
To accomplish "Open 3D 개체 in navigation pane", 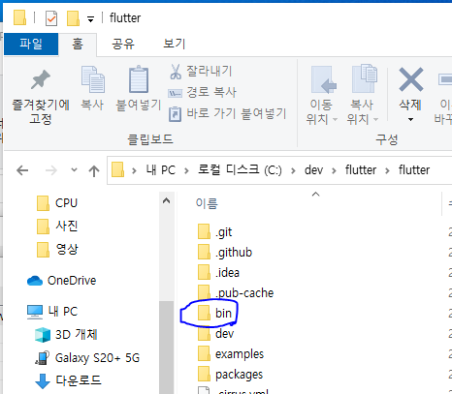I will [66, 335].
